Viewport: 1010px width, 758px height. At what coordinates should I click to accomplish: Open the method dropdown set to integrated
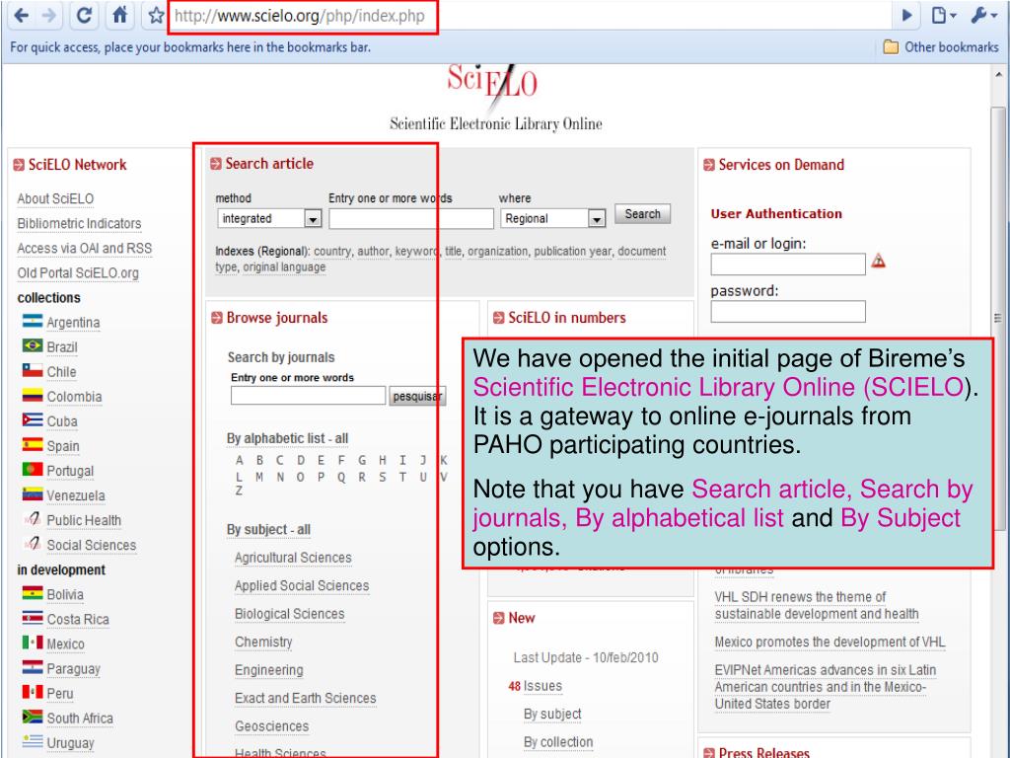point(269,218)
